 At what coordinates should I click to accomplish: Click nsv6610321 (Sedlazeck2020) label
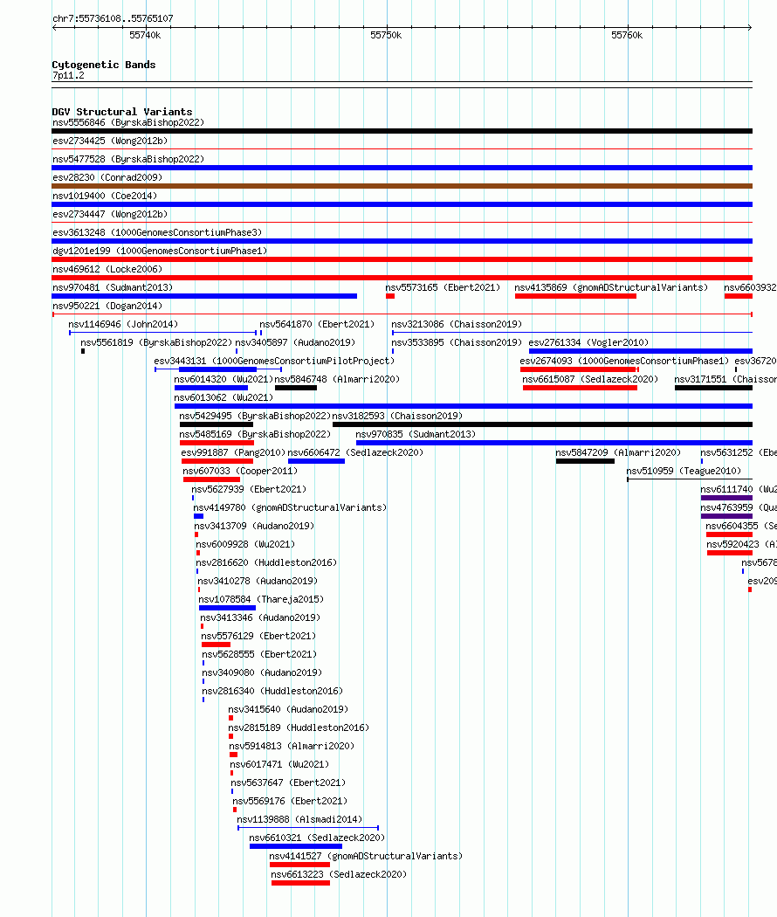click(x=317, y=838)
